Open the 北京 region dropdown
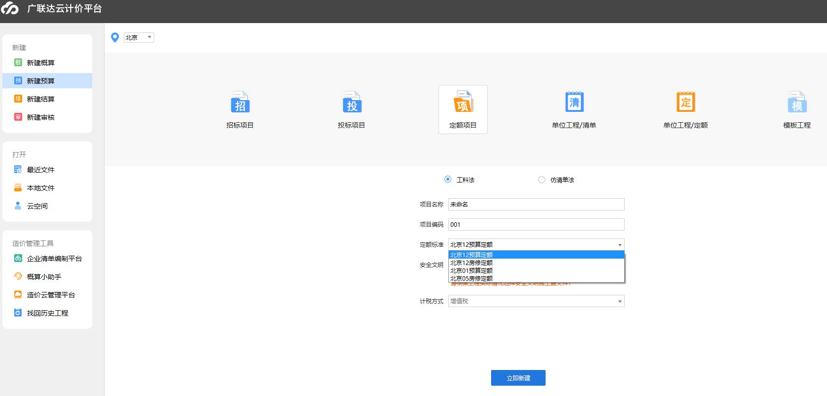 pyautogui.click(x=139, y=37)
